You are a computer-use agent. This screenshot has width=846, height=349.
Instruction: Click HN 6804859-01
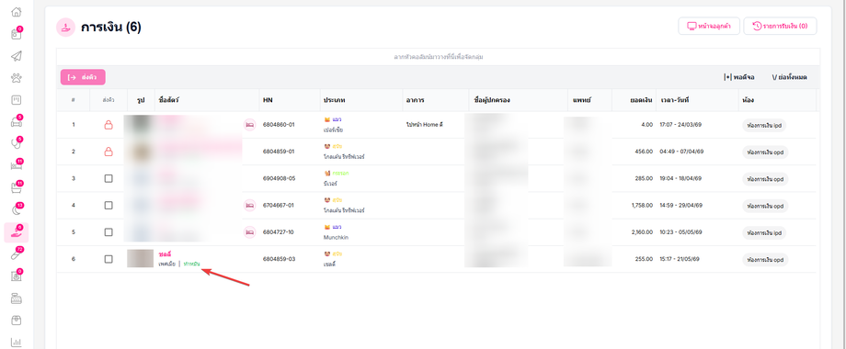pos(279,152)
